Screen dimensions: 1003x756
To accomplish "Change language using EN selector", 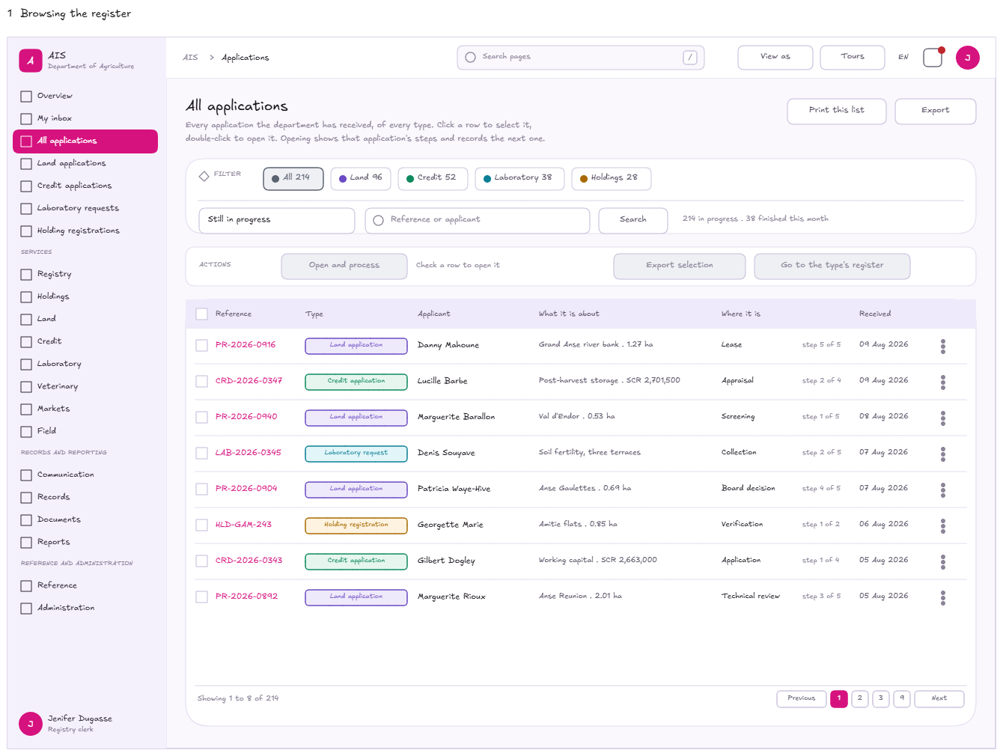I will pos(903,57).
